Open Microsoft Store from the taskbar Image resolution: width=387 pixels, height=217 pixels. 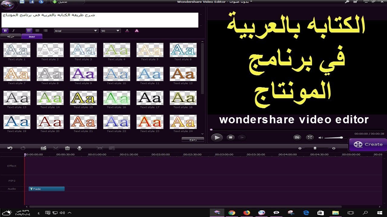pos(321,213)
